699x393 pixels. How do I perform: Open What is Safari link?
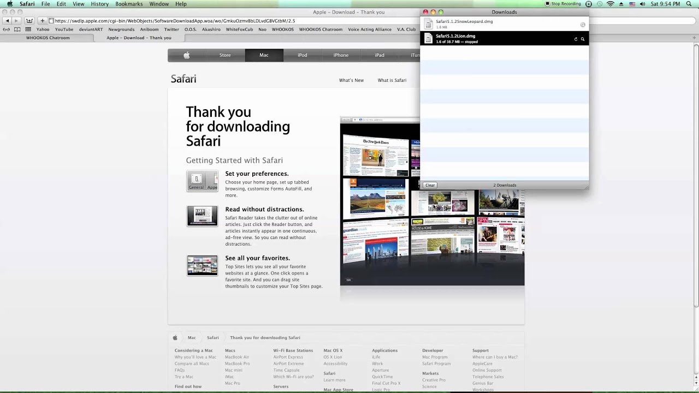point(392,80)
